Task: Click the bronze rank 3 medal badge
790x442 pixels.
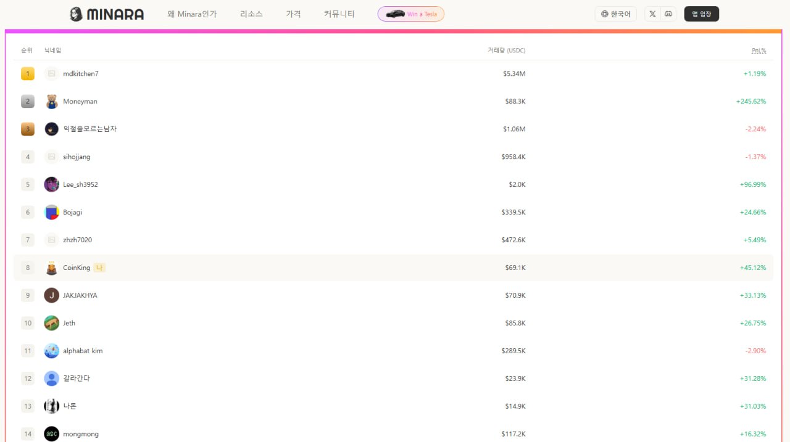Action: pos(28,129)
